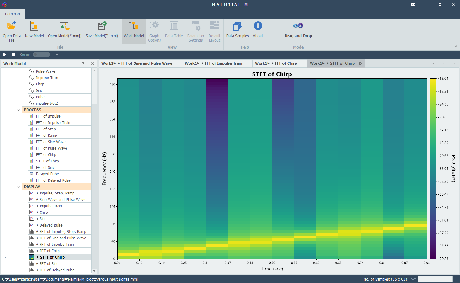Click the Work Model scrollbar down arrow
Viewport: 460px width, 283px height.
click(94, 271)
